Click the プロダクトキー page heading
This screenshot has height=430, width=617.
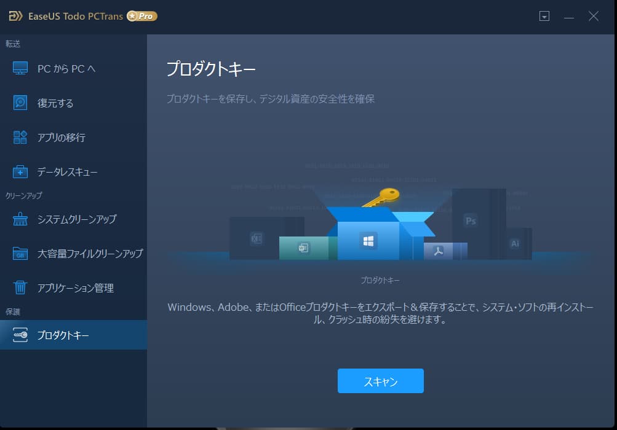click(x=211, y=69)
